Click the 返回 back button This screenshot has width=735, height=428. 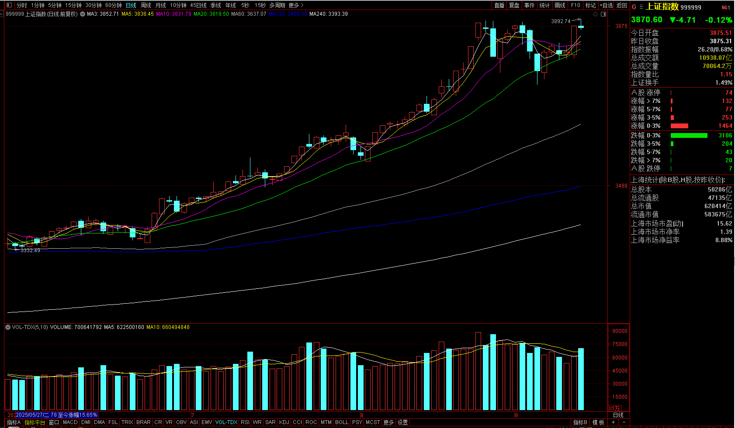click(x=621, y=5)
